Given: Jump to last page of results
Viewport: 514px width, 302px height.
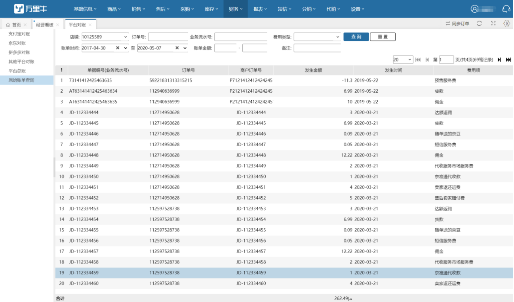Looking at the screenshot, I should pyautogui.click(x=508, y=60).
